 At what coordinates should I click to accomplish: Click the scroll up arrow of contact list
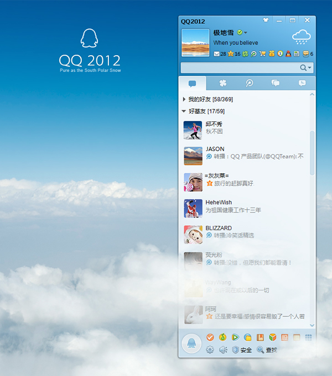tap(312, 94)
